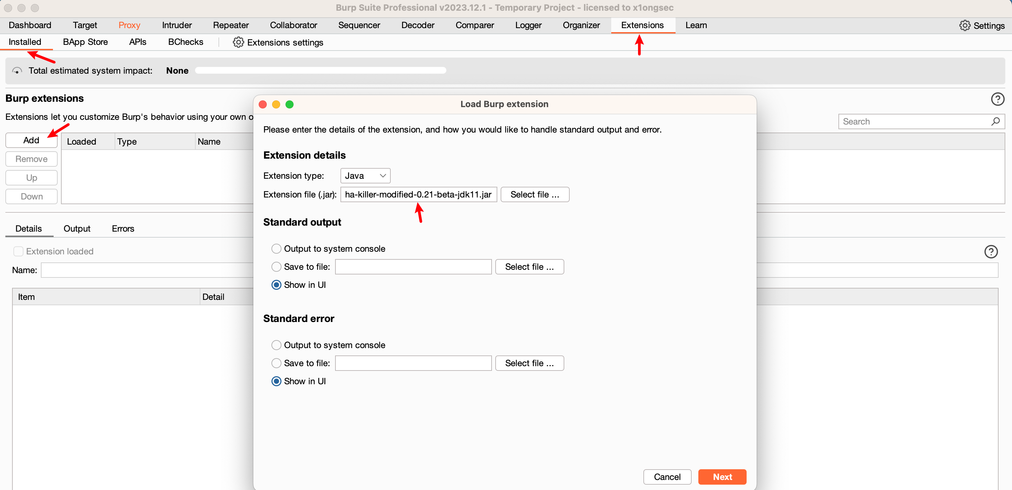The height and width of the screenshot is (490, 1012).
Task: Open the Proxy tab in menu bar
Action: pyautogui.click(x=128, y=25)
